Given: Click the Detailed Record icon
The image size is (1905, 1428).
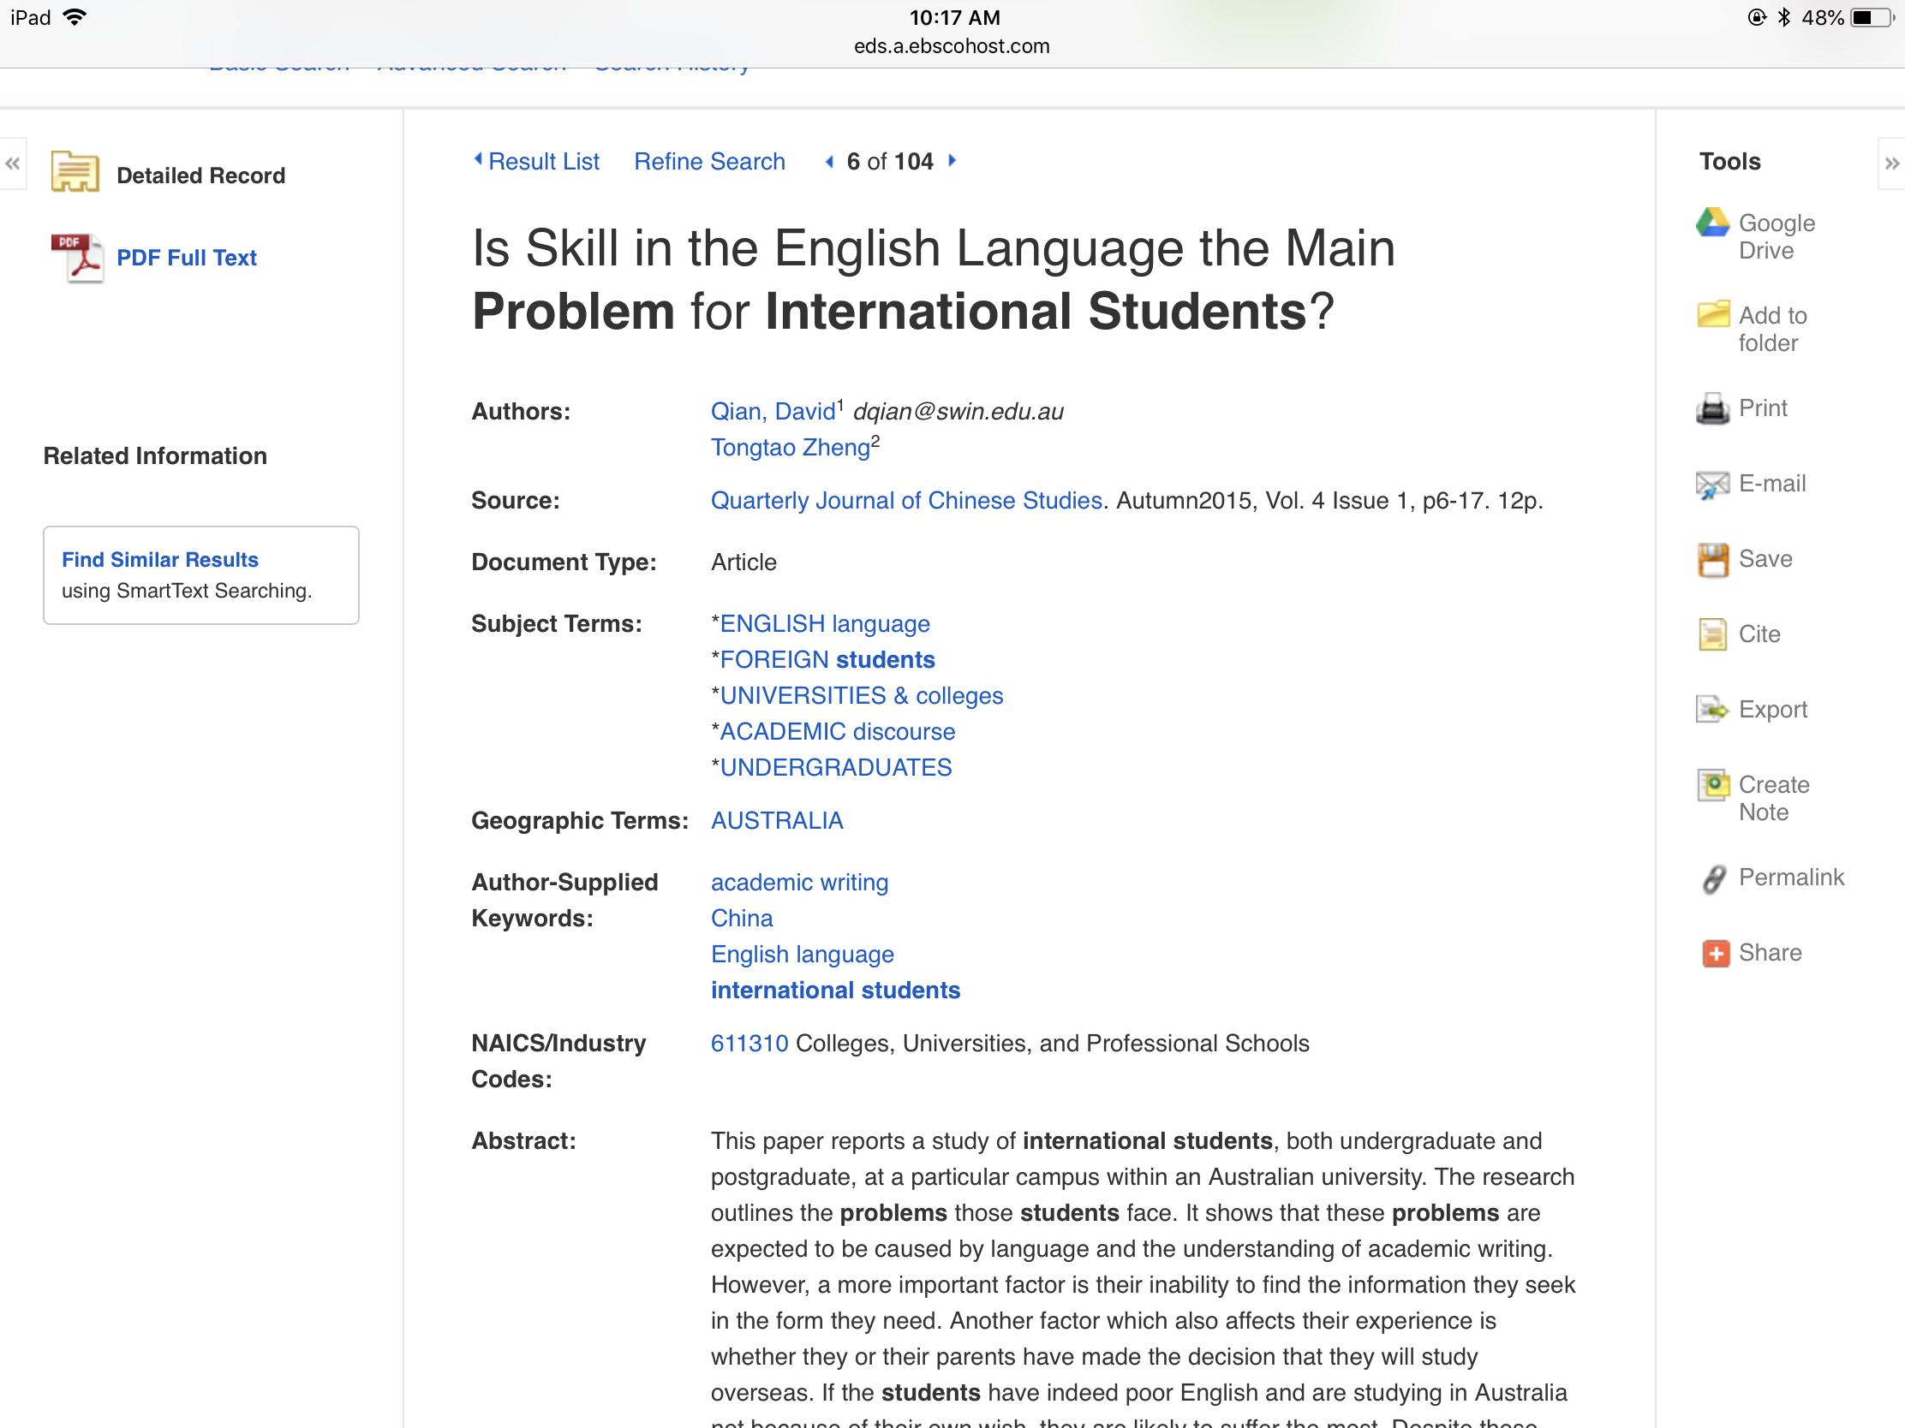Looking at the screenshot, I should point(75,172).
